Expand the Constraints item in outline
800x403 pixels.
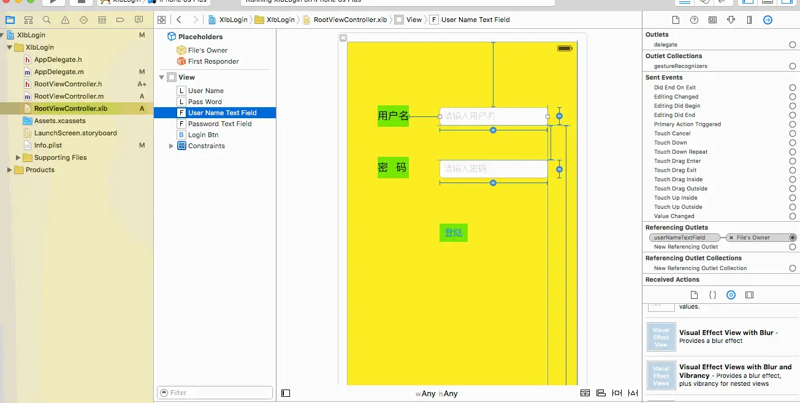(172, 146)
